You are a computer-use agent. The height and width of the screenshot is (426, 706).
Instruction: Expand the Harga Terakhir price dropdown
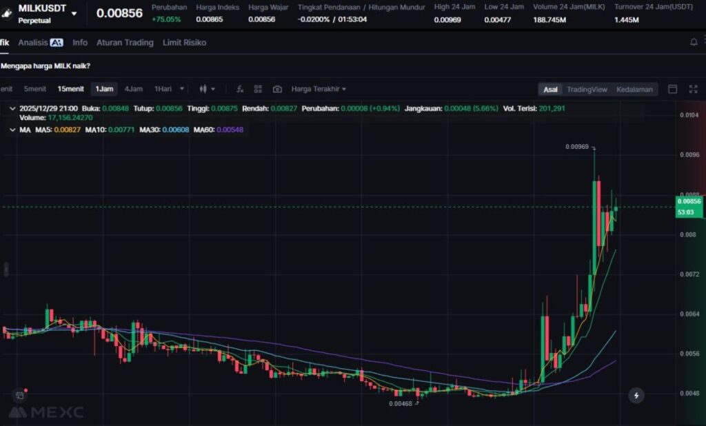pos(319,89)
